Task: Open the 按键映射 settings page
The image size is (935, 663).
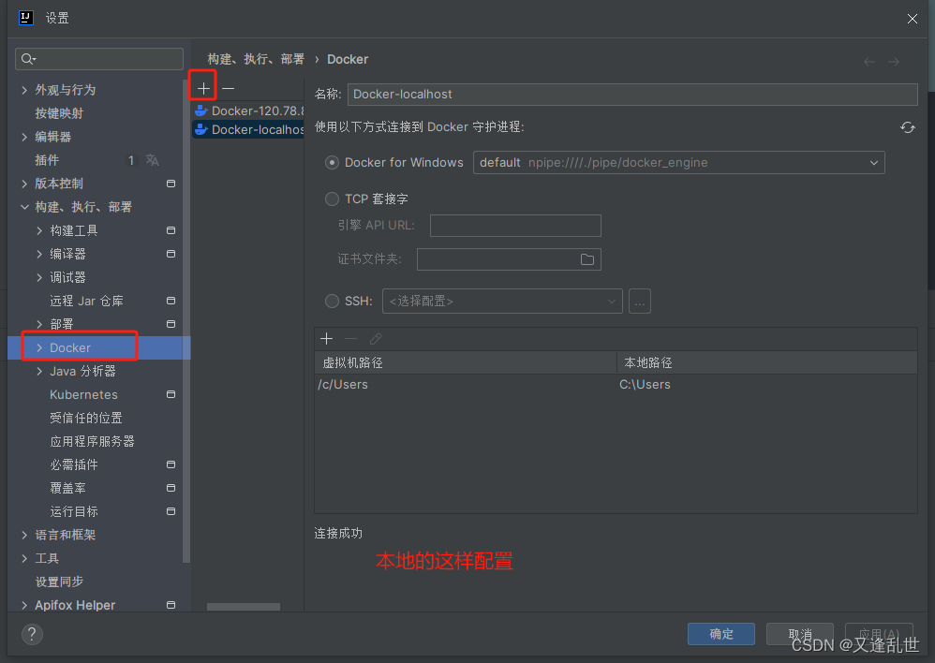Action: coord(59,113)
